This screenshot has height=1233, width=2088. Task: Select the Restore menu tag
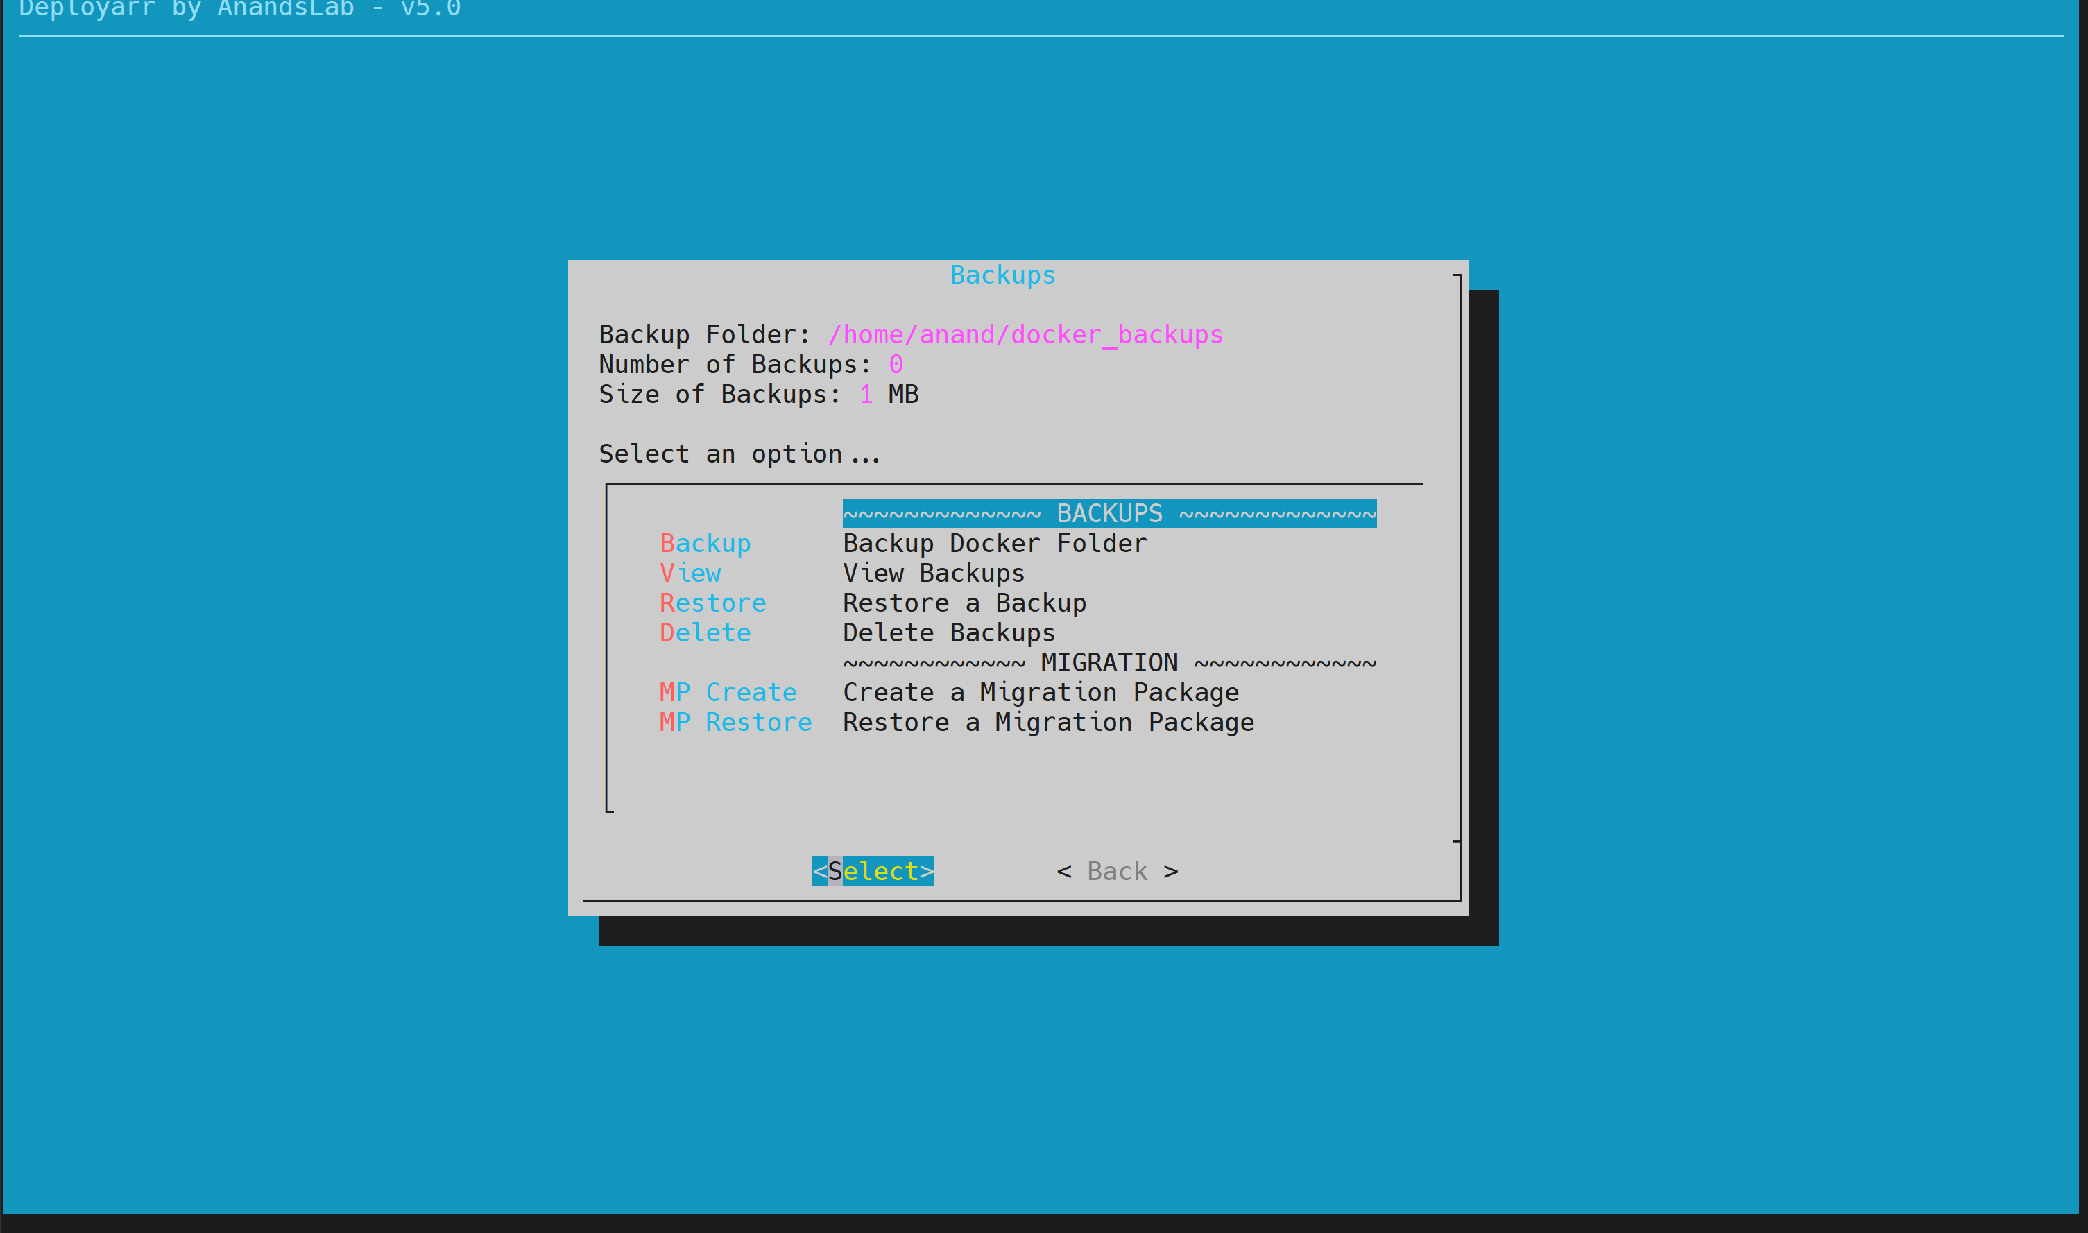(712, 603)
